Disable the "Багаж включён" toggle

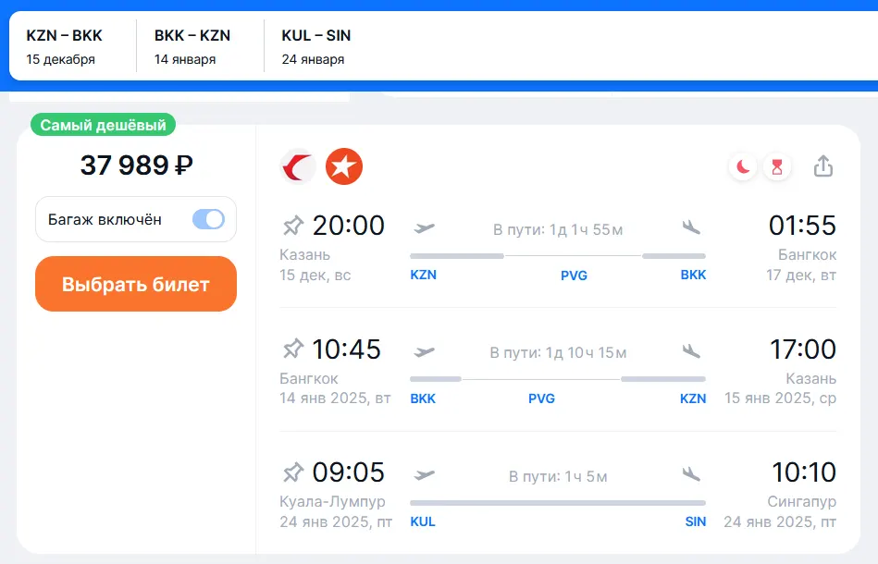click(x=208, y=219)
